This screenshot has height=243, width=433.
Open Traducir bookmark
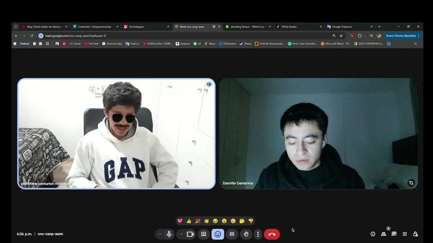132,44
